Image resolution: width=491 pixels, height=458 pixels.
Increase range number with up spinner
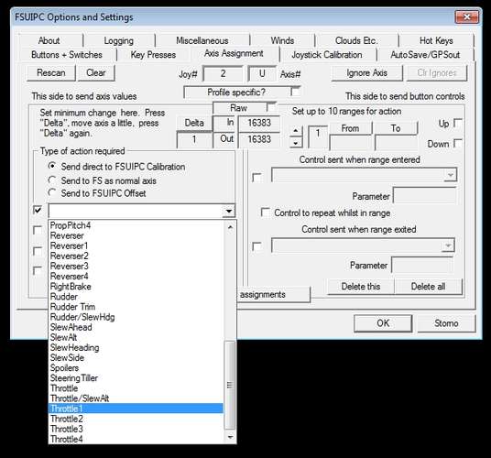click(x=296, y=130)
